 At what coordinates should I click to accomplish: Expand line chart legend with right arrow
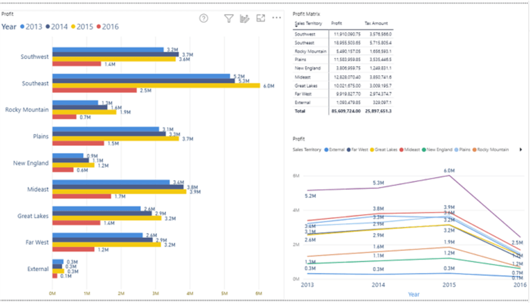[x=521, y=150]
